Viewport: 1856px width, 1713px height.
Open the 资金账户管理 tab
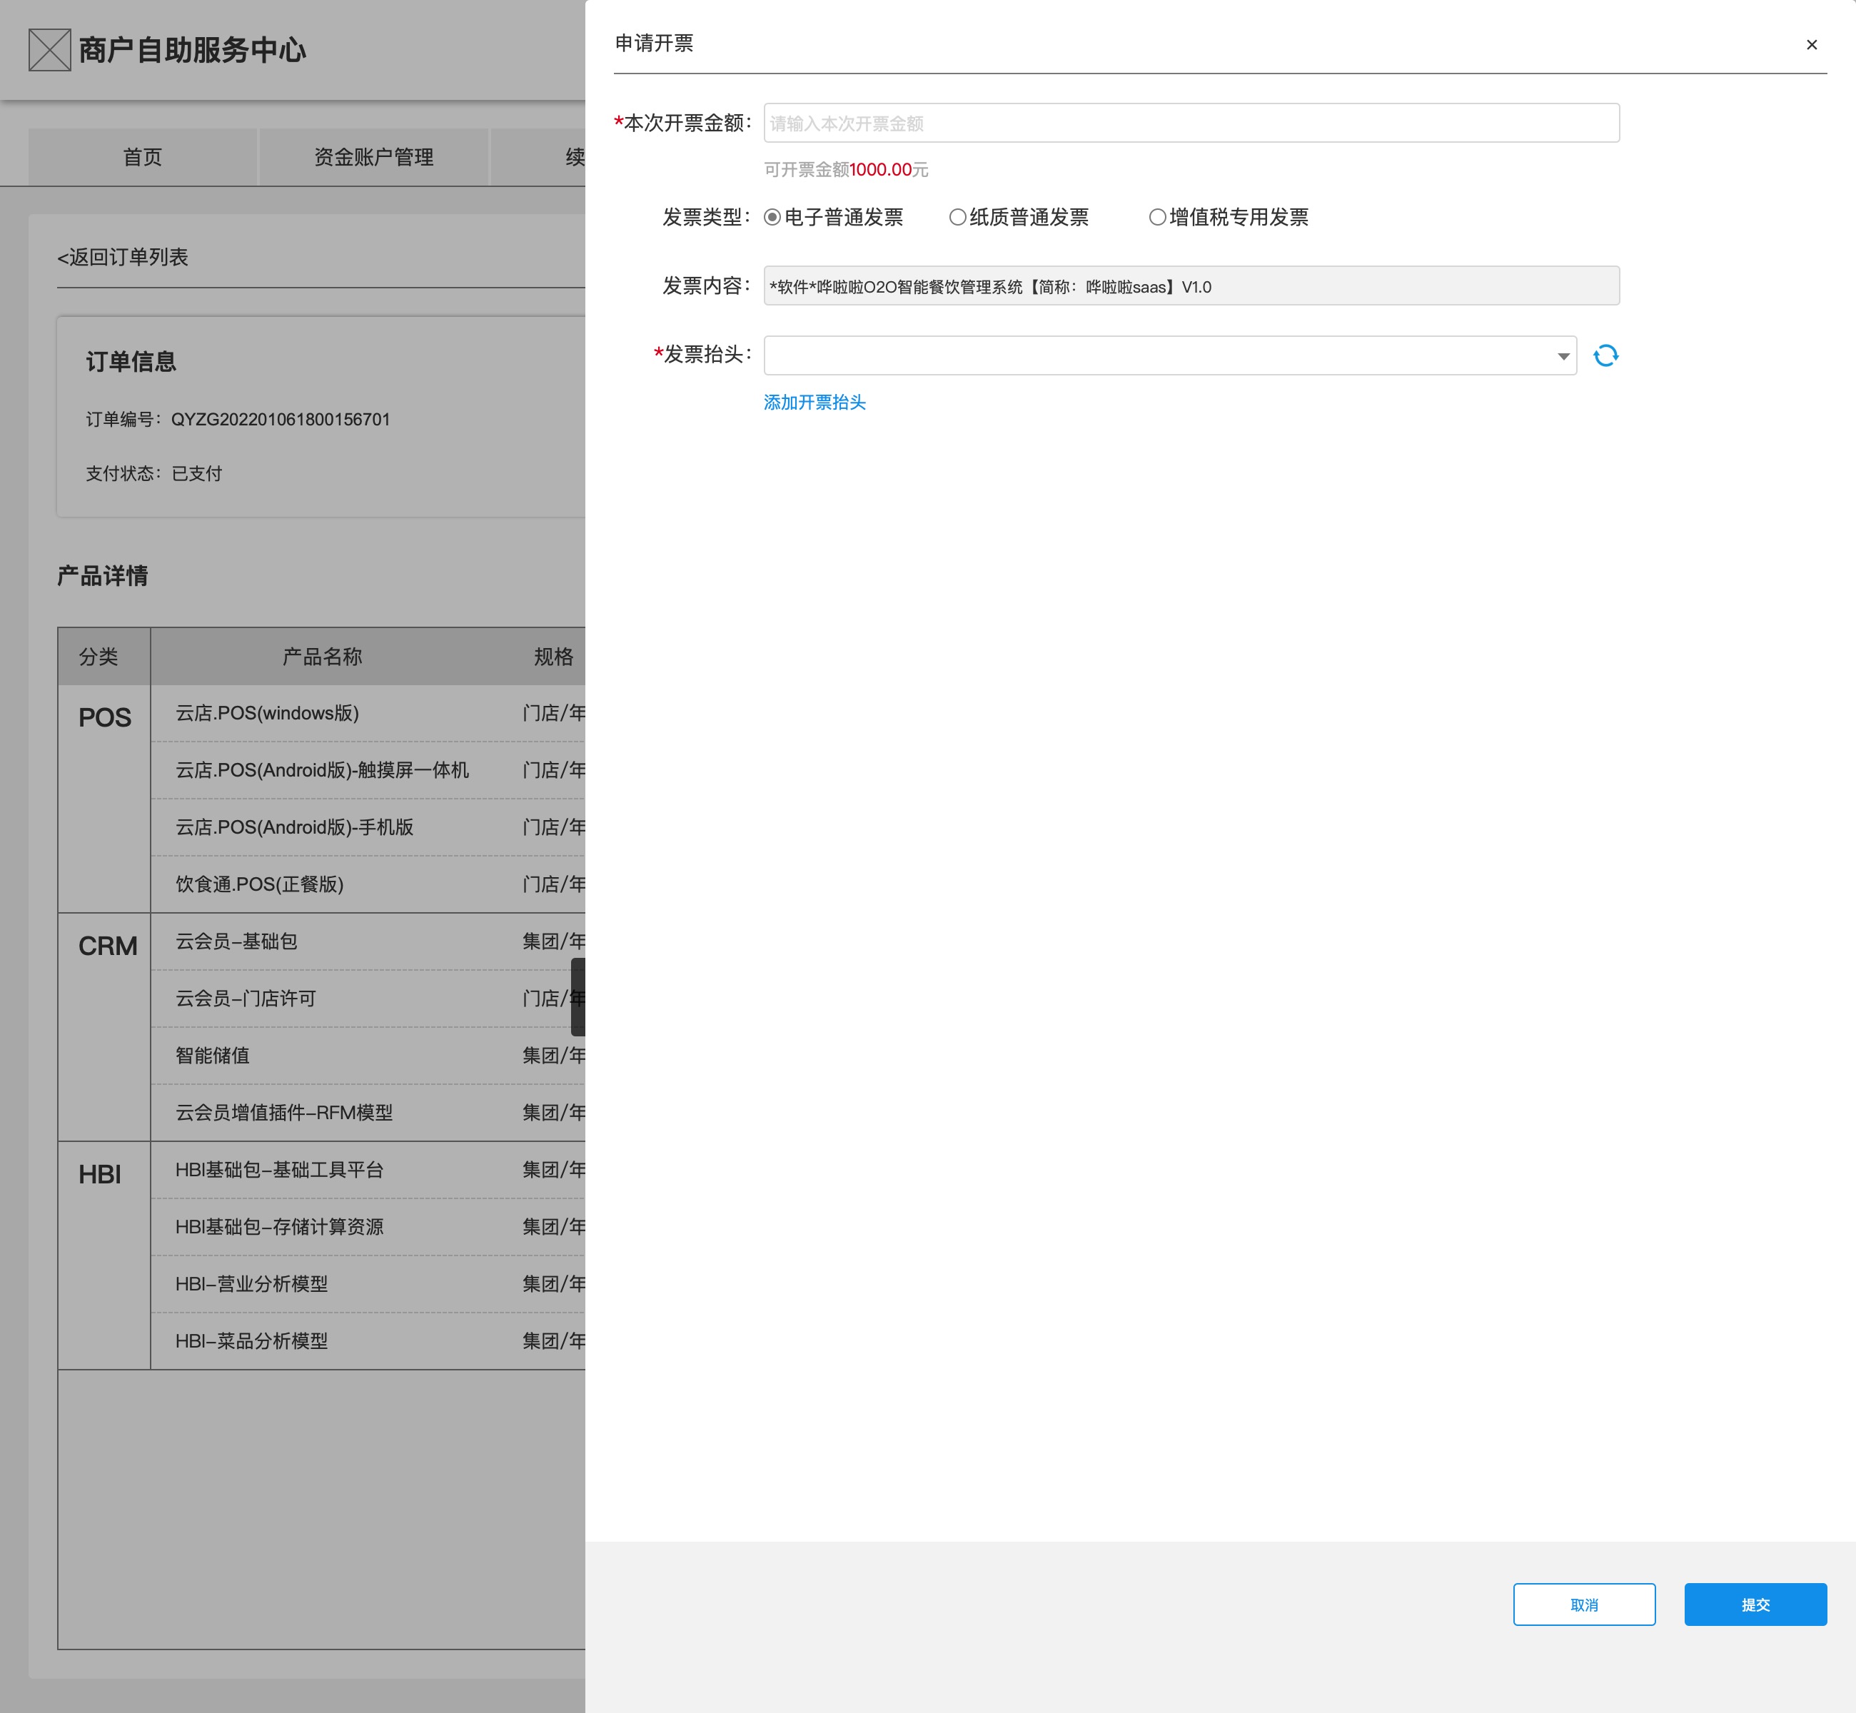tap(373, 158)
